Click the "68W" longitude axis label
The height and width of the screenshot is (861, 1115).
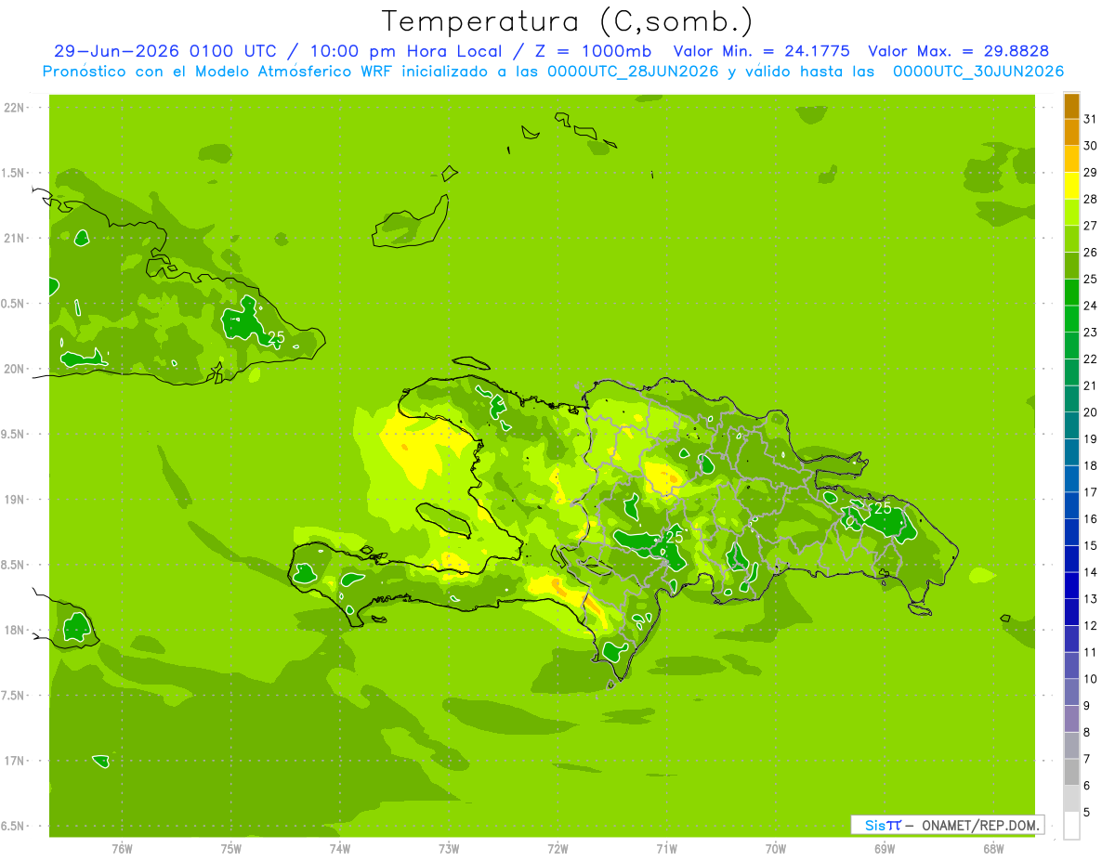[993, 849]
